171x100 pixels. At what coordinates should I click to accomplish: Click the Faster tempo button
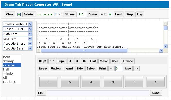93,14
